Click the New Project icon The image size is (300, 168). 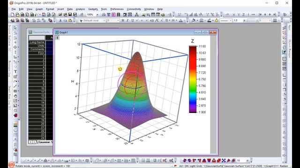click(x=13, y=14)
